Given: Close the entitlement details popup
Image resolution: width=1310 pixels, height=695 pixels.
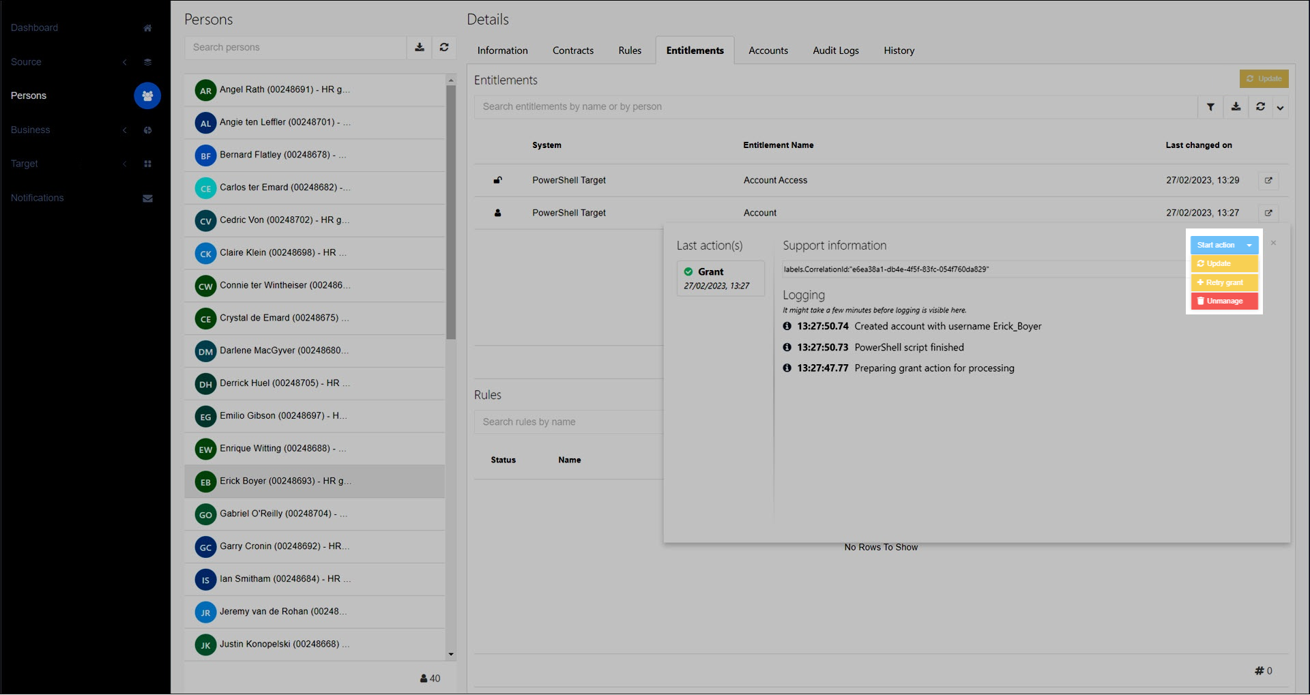Looking at the screenshot, I should click(x=1273, y=243).
